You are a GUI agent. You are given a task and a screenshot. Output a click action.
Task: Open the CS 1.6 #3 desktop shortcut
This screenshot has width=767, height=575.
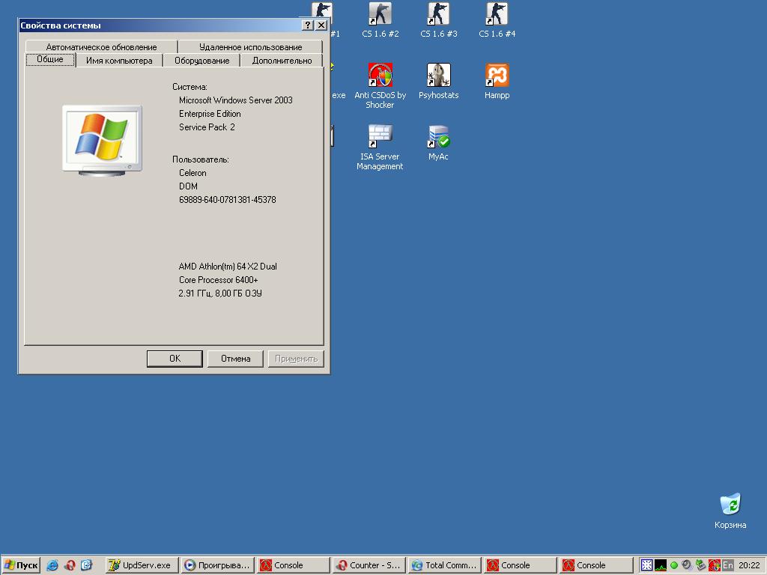point(439,19)
